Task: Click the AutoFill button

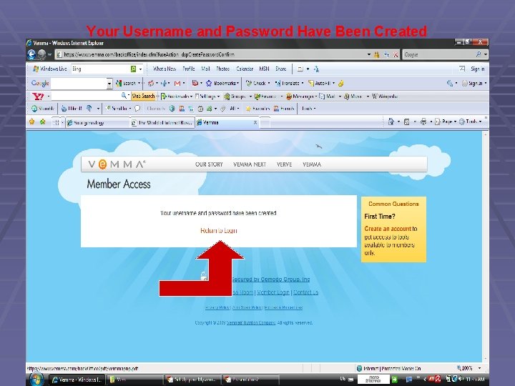Action: tap(320, 84)
